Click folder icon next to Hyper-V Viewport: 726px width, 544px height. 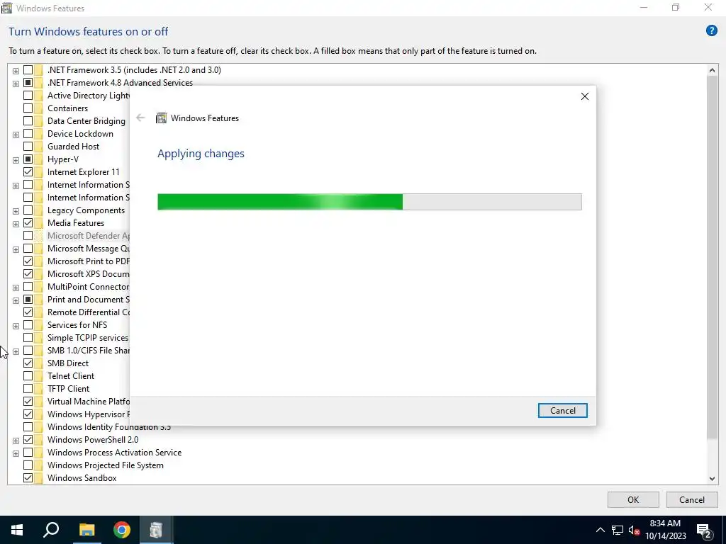(x=38, y=159)
